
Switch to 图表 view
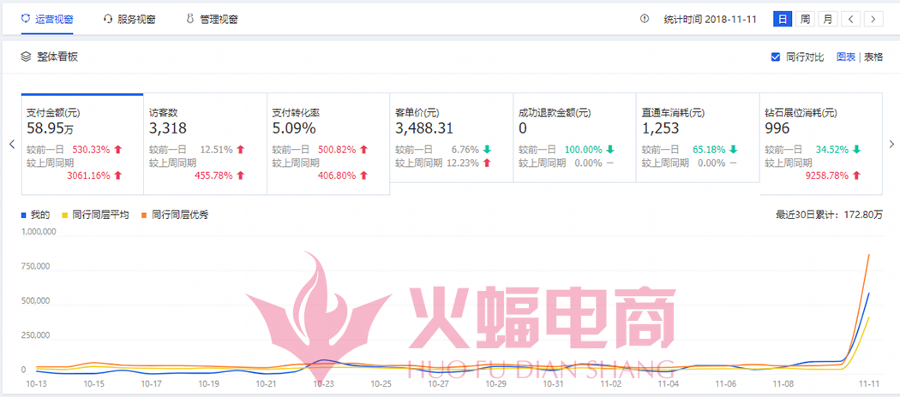[845, 56]
